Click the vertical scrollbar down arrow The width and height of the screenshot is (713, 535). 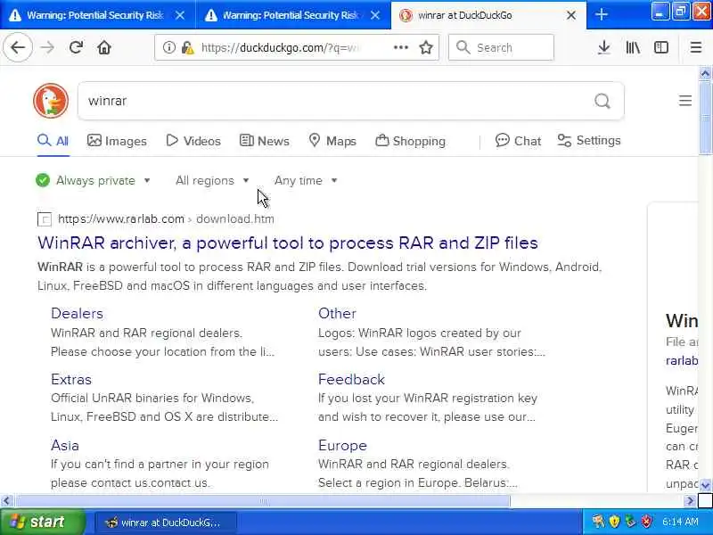coord(705,485)
